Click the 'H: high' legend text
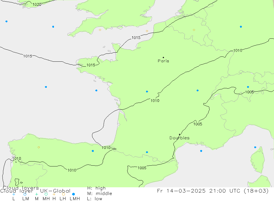The image size is (274, 201). 96,188
